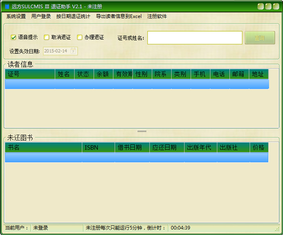
Task: Click the 应还日期 column header
Action: point(167,148)
